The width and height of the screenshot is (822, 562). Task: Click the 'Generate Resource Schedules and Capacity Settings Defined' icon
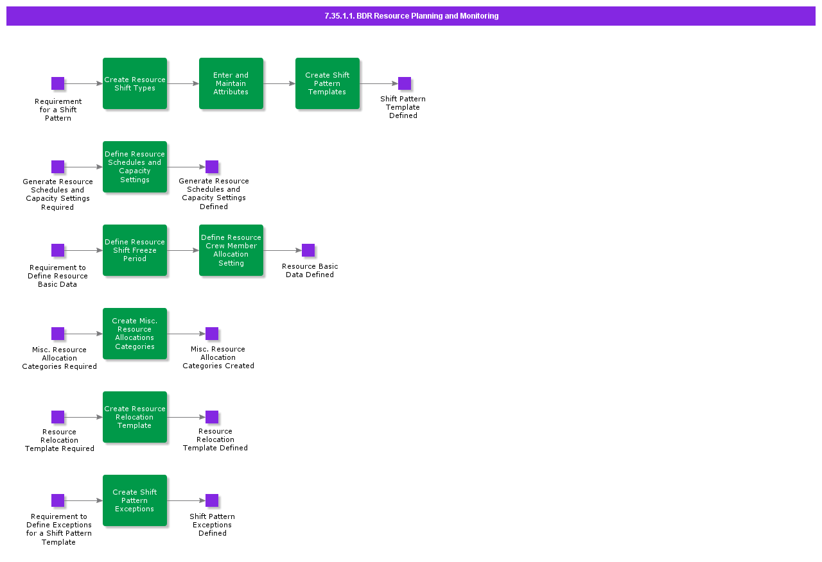click(212, 167)
